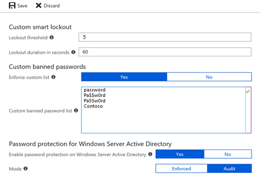Click the Contoso entry in banned password list
The height and width of the screenshot is (180, 262).
[x=93, y=106]
